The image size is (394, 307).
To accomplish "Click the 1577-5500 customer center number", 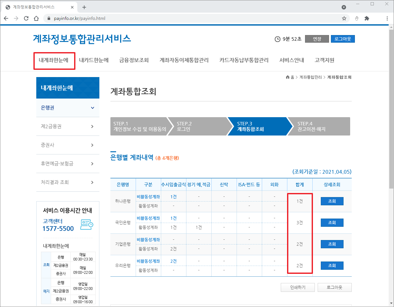I will 58,228.
